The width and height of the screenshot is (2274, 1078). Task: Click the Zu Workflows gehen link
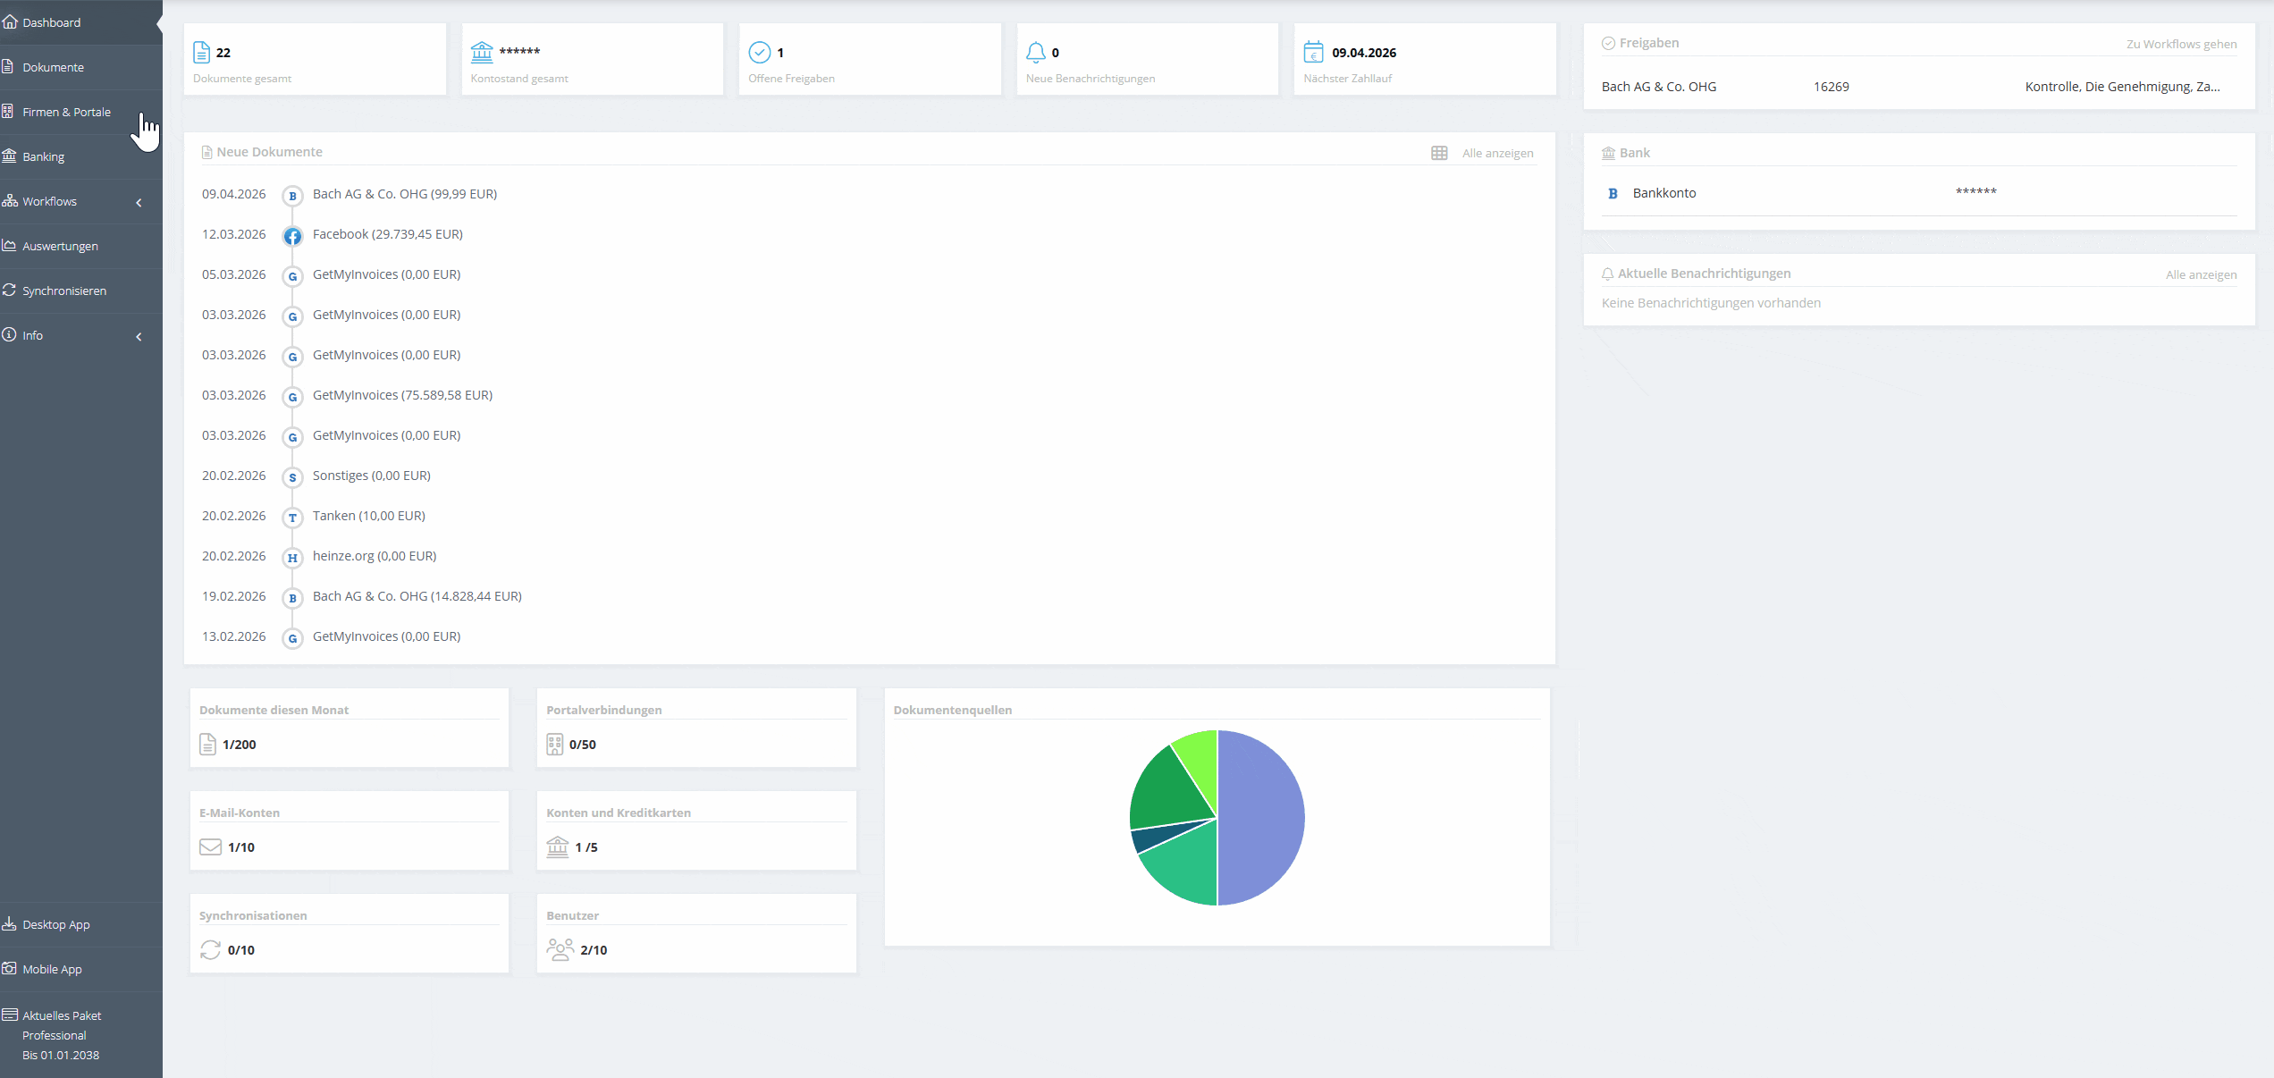pos(2182,44)
